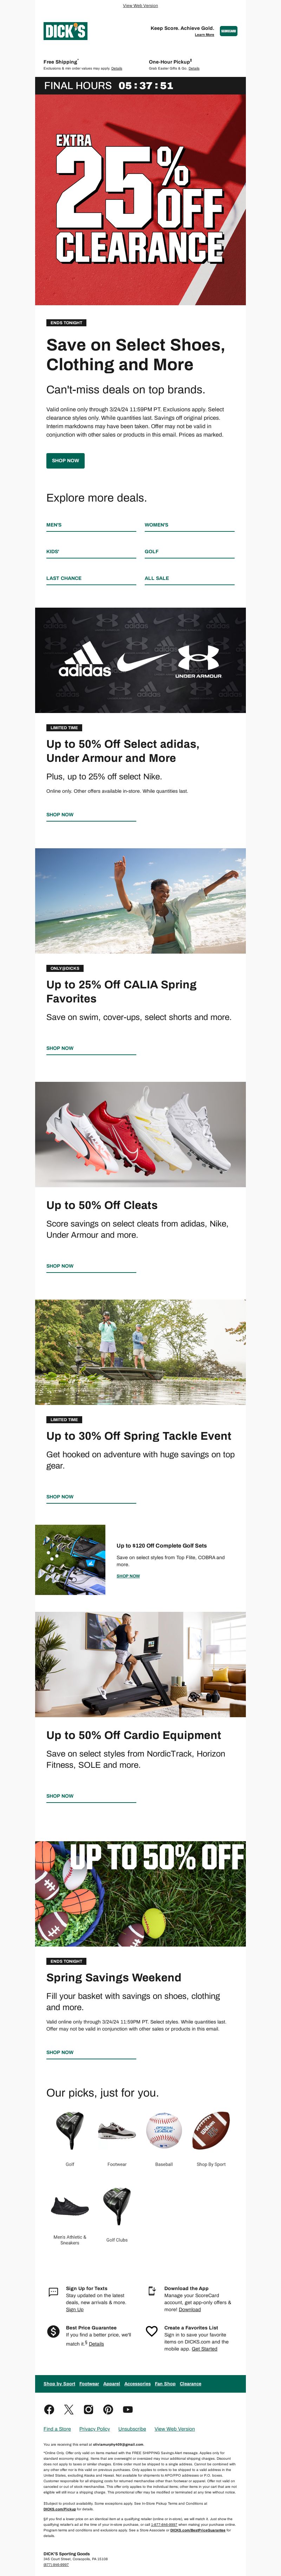The width and height of the screenshot is (281, 2576).
Task: Open the X (Twitter) social icon
Action: click(x=69, y=2409)
